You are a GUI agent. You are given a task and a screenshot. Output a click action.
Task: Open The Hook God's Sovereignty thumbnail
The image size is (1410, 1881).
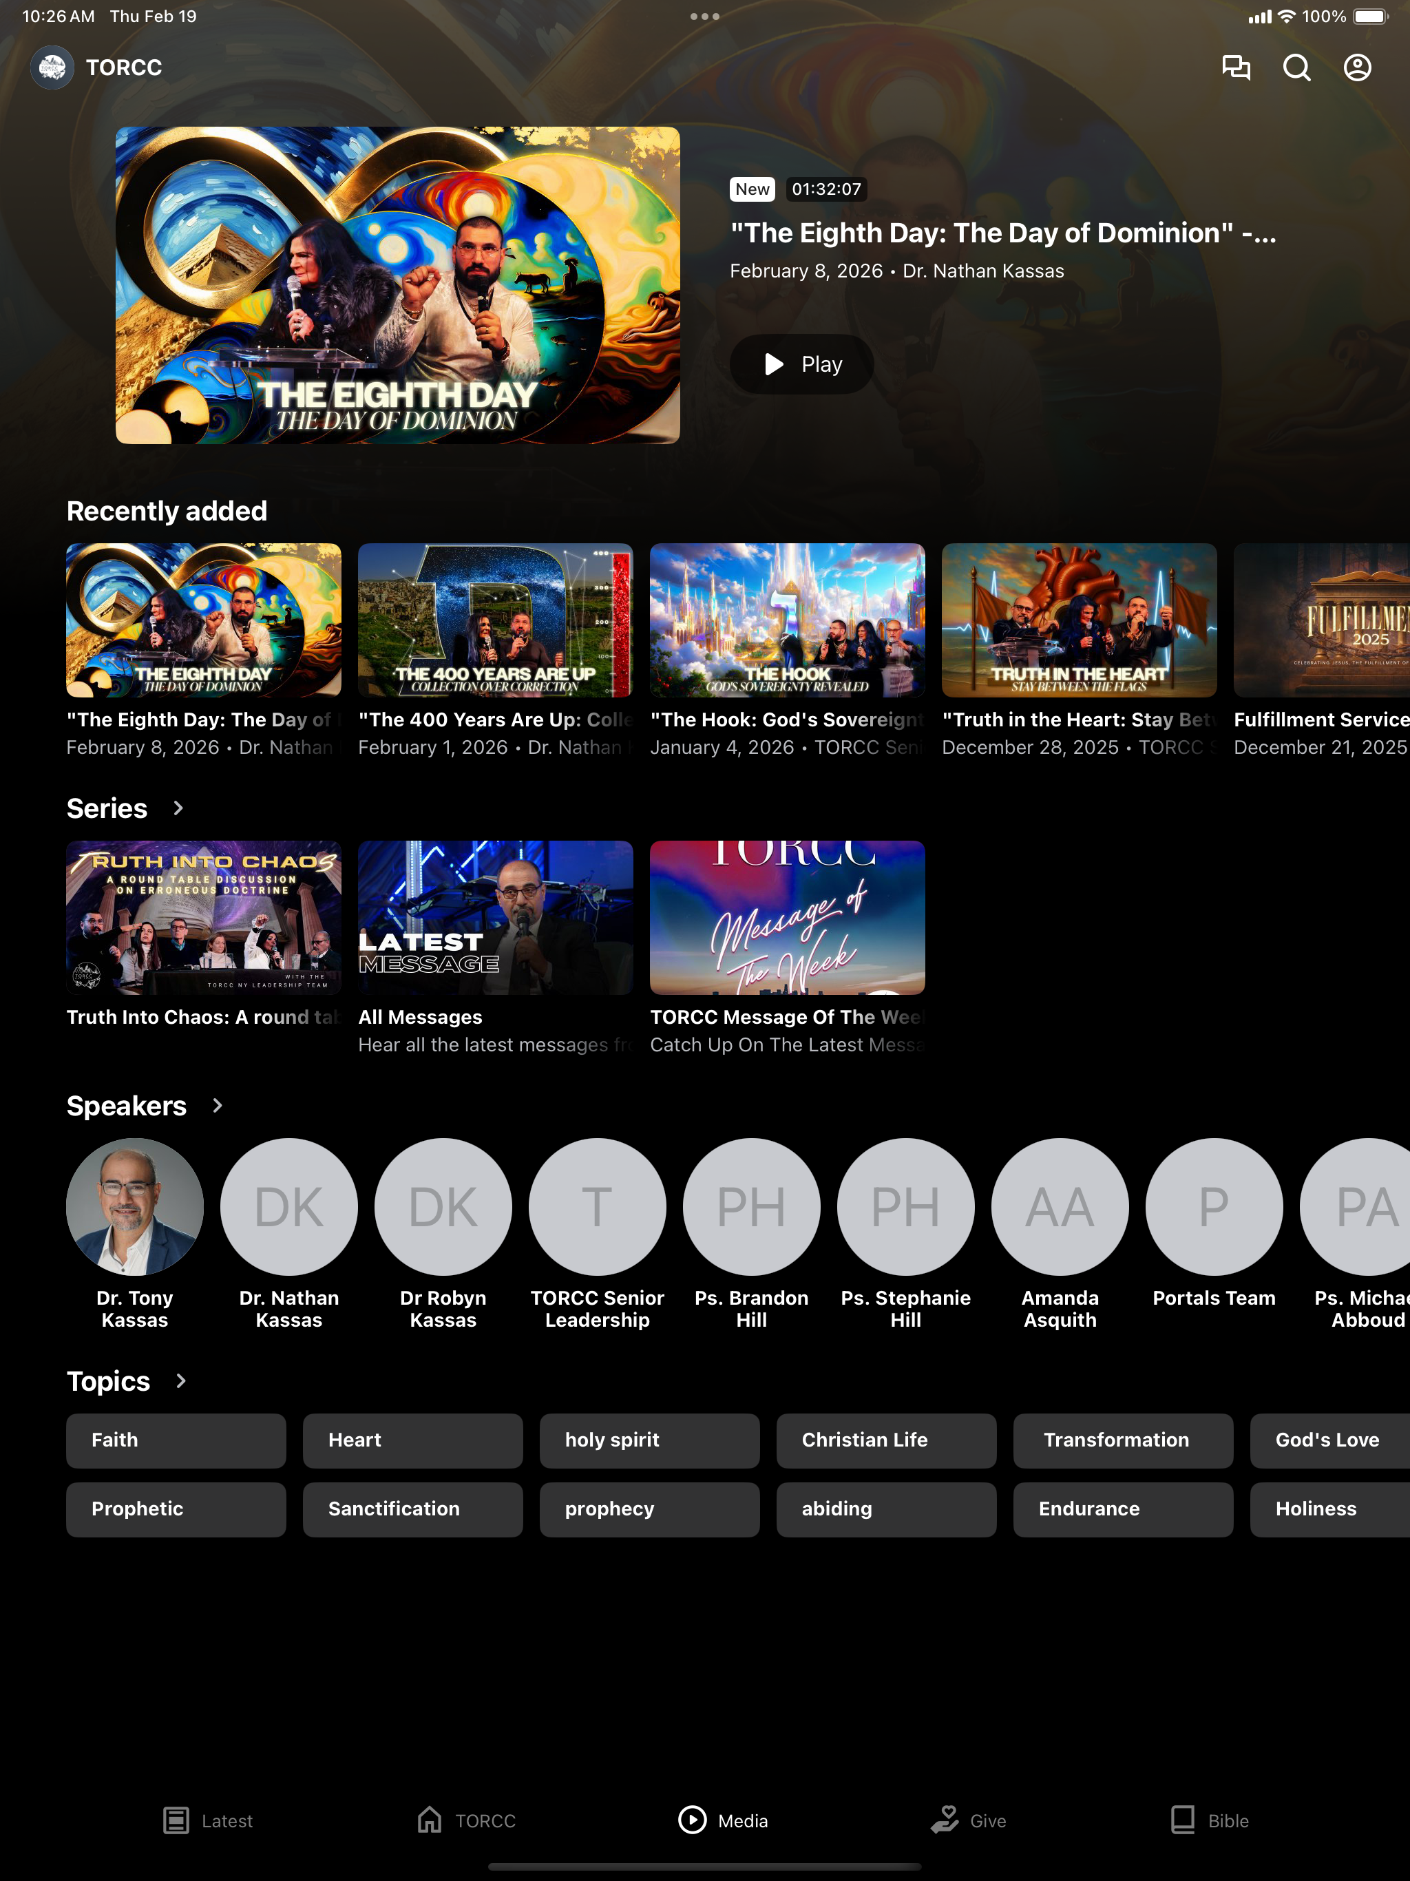click(788, 620)
